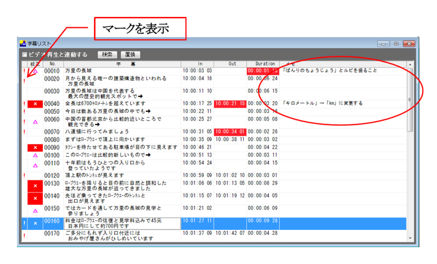Click pink triangle mark on row 00150
This screenshot has width=437, height=264.
click(35, 211)
